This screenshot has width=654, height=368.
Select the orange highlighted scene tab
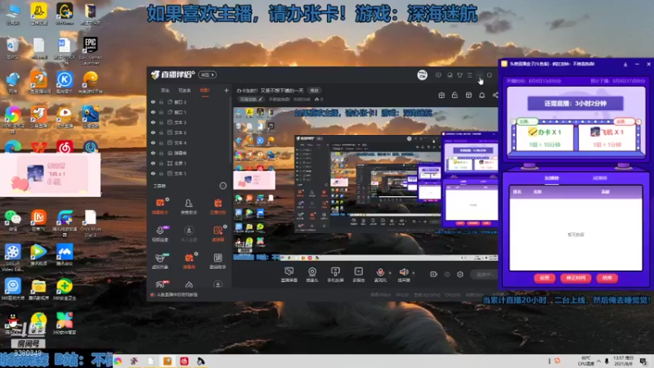click(x=204, y=90)
